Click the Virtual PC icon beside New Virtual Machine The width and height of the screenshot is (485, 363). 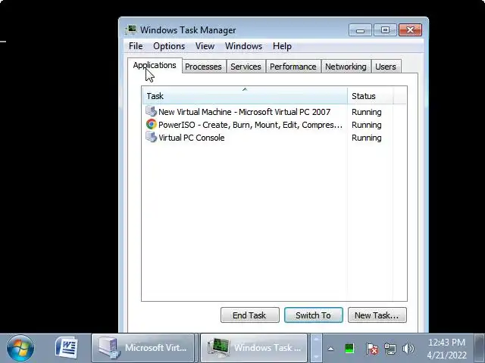pyautogui.click(x=152, y=111)
